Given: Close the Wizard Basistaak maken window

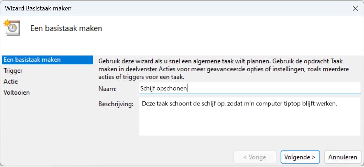Looking at the screenshot, I should click(355, 8).
